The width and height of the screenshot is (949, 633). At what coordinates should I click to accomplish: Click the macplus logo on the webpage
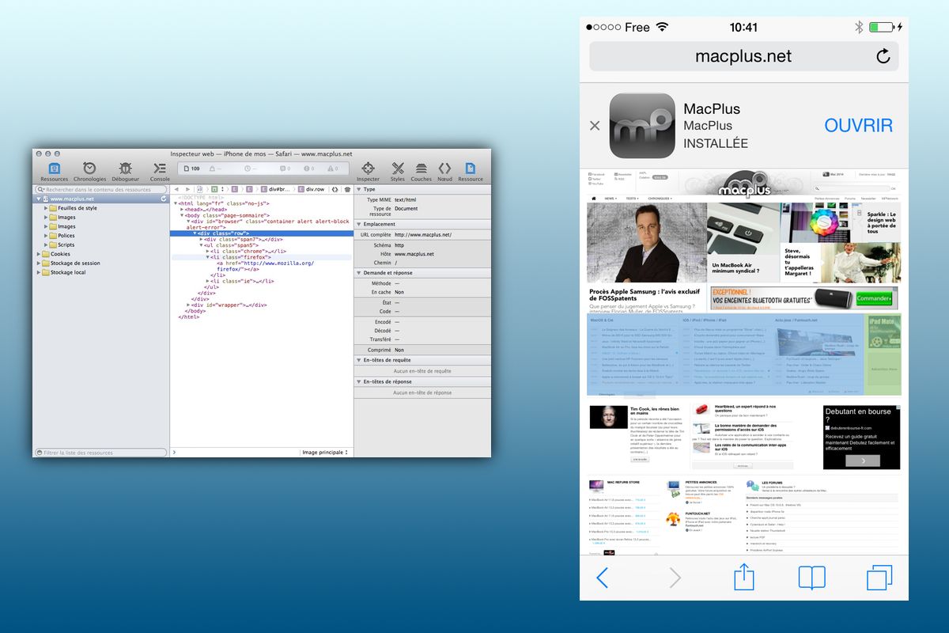[743, 184]
